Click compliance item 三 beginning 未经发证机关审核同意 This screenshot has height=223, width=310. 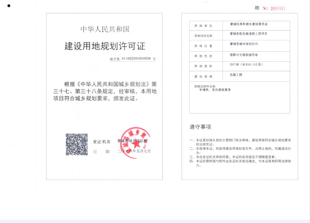pos(233,157)
